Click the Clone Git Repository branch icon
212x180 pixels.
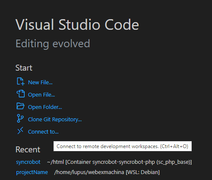pyautogui.click(x=20, y=118)
